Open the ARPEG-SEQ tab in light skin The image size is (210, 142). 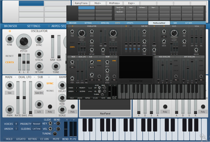click(59, 26)
